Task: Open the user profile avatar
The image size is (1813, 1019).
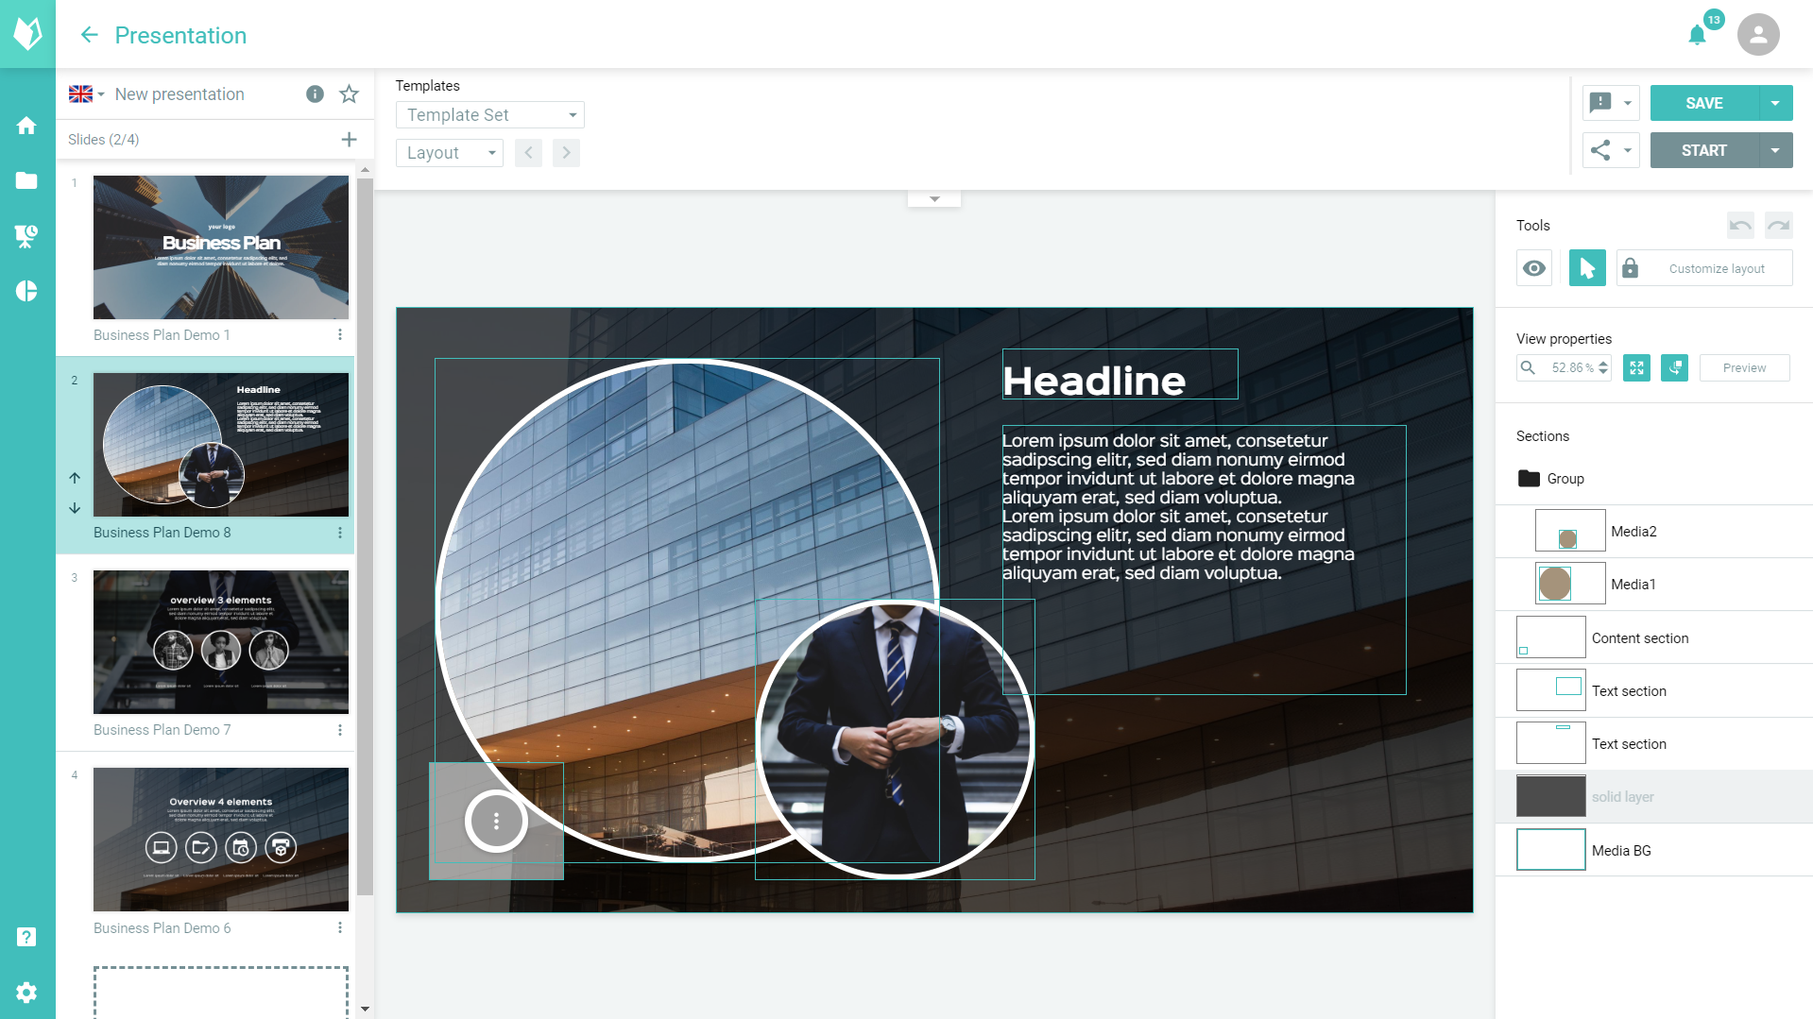Action: 1758,35
